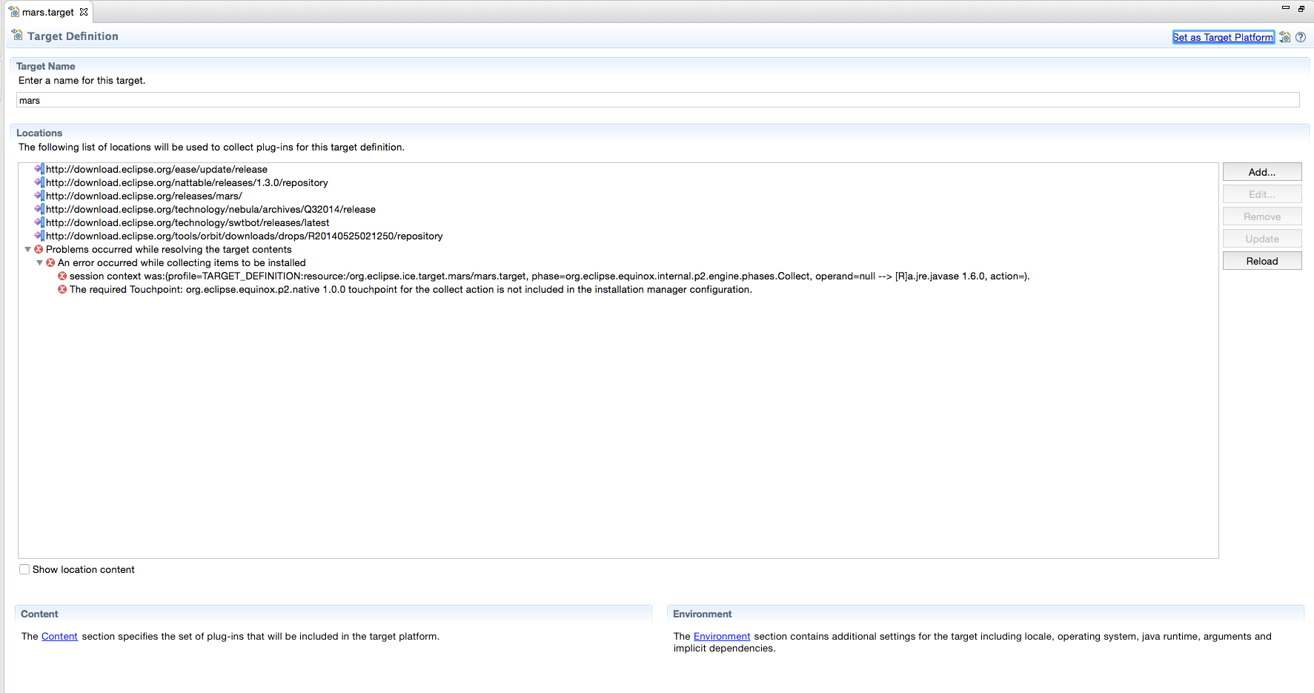
Task: Click the export target definition icon
Action: (x=1285, y=37)
